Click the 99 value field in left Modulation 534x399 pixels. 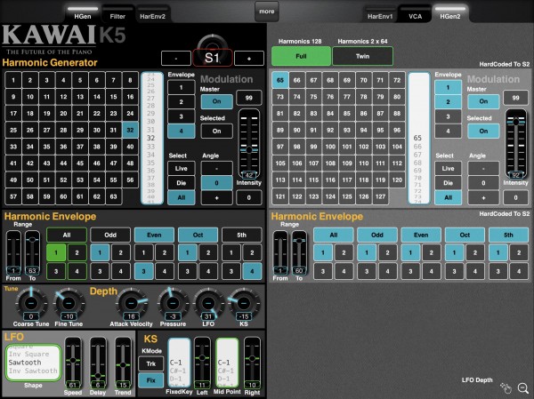(249, 98)
